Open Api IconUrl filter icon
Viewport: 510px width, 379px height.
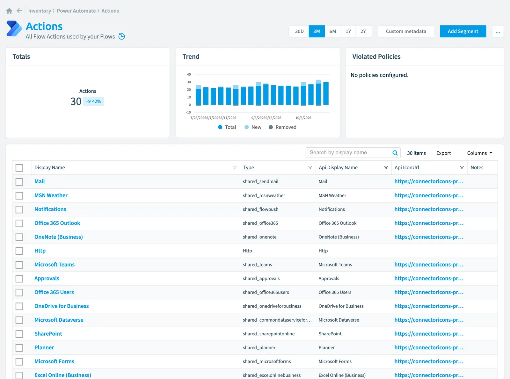462,168
